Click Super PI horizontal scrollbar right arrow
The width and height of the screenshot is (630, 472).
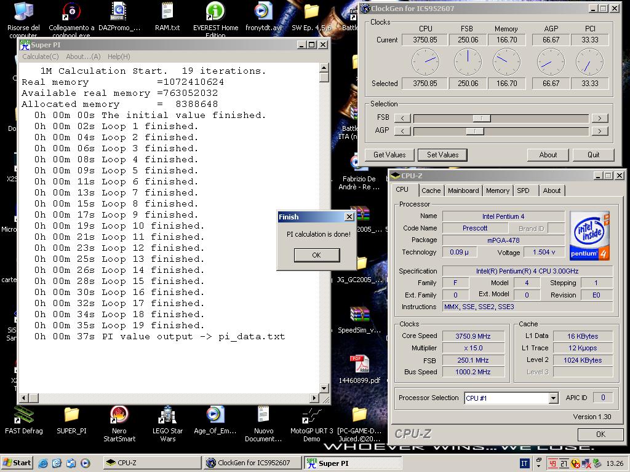[x=314, y=398]
